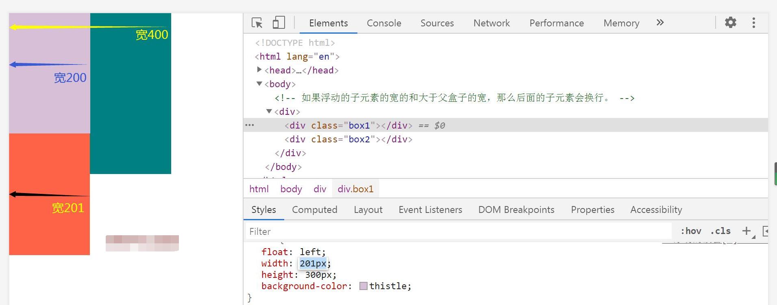Open the Event Listeners pane

pos(430,210)
